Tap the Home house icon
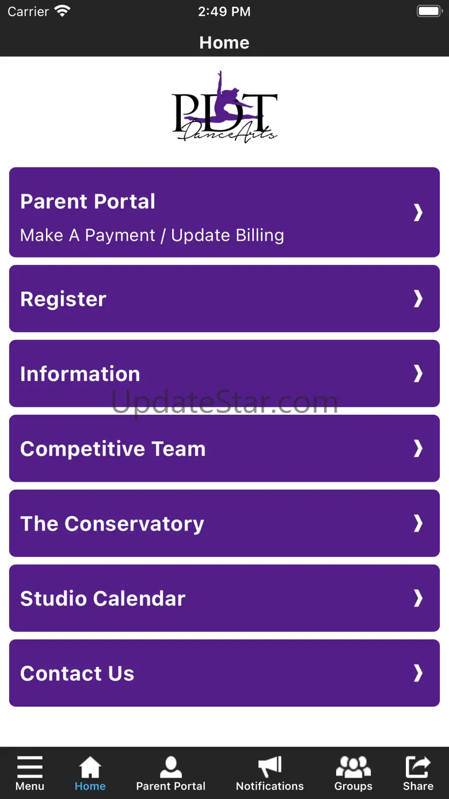Viewport: 449px width, 799px height. 90,767
